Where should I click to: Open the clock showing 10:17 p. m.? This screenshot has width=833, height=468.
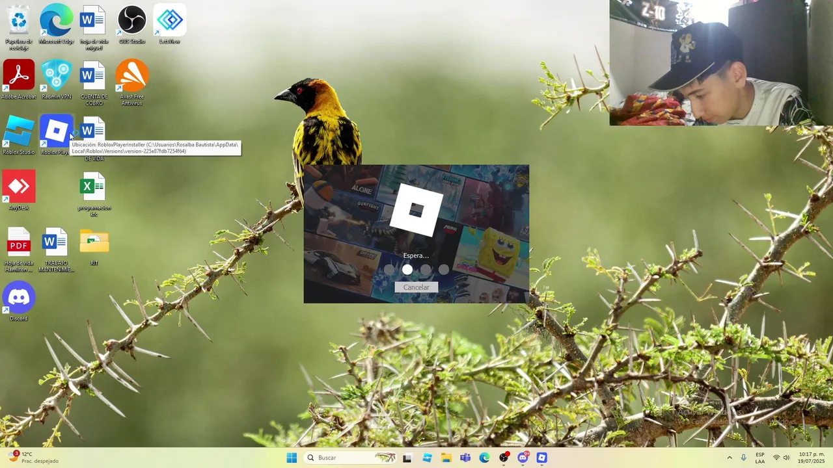[x=812, y=458]
